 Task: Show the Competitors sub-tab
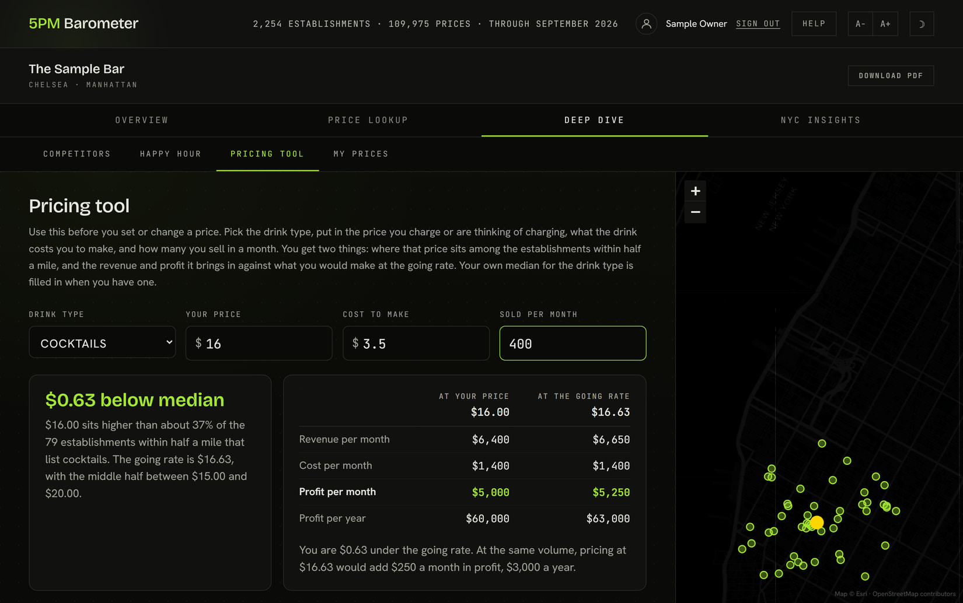tap(77, 154)
